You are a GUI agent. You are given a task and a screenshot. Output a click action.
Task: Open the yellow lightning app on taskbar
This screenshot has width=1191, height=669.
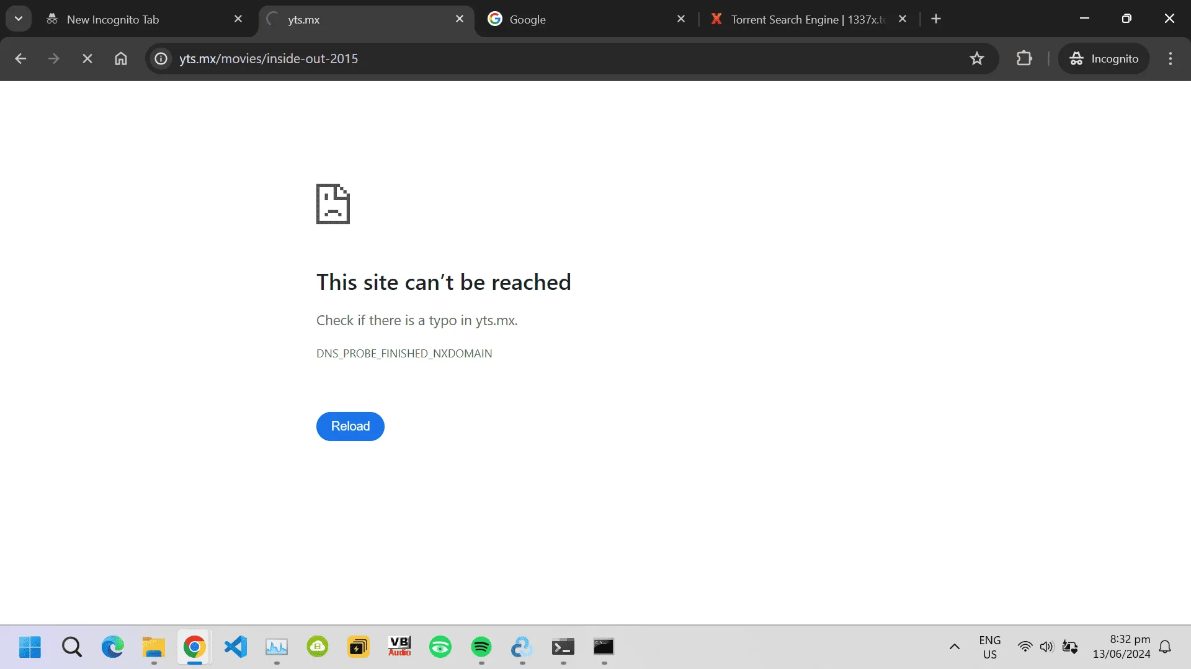click(359, 647)
